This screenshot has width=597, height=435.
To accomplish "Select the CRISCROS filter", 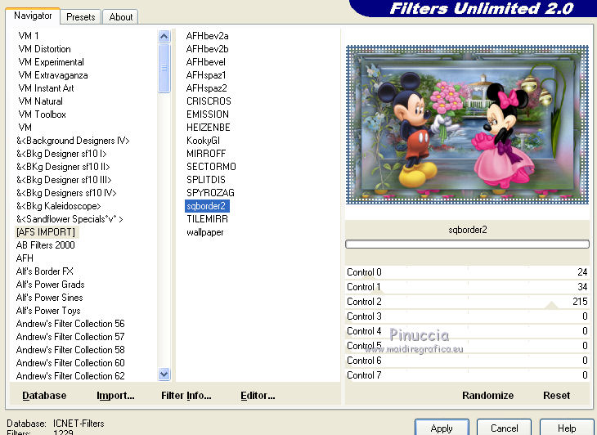I will [209, 101].
